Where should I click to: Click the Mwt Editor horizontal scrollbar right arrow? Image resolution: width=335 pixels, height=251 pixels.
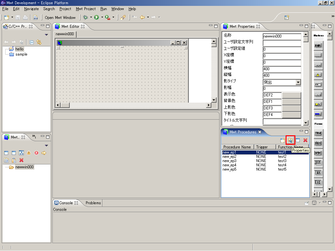pyautogui.click(x=209, y=105)
